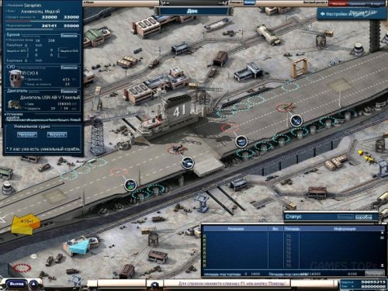Click the fighter aircraft slot icon on deck
Image resolution: width=388 pixels, height=291 pixels.
[x=296, y=120]
